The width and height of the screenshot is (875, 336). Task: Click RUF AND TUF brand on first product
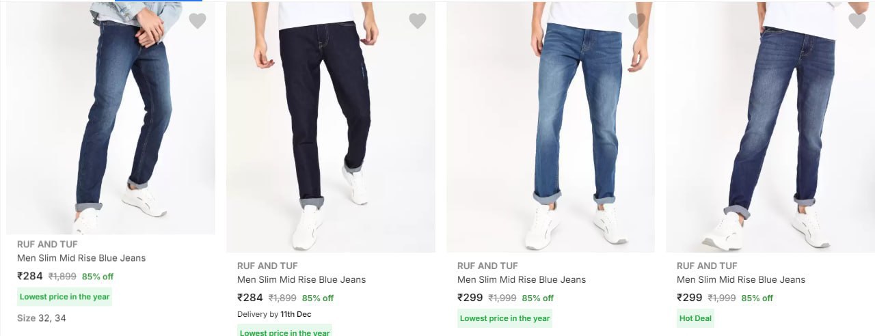pyautogui.click(x=47, y=244)
